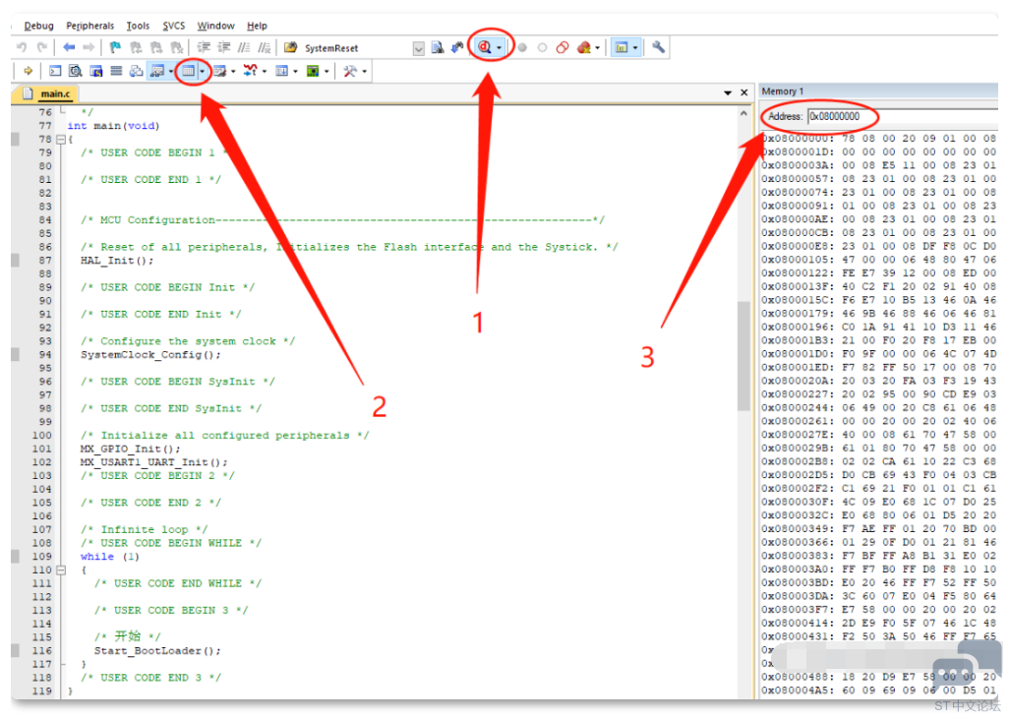This screenshot has height=721, width=1010.
Task: Toggle disable all breakpoints icon
Action: pyautogui.click(x=563, y=47)
